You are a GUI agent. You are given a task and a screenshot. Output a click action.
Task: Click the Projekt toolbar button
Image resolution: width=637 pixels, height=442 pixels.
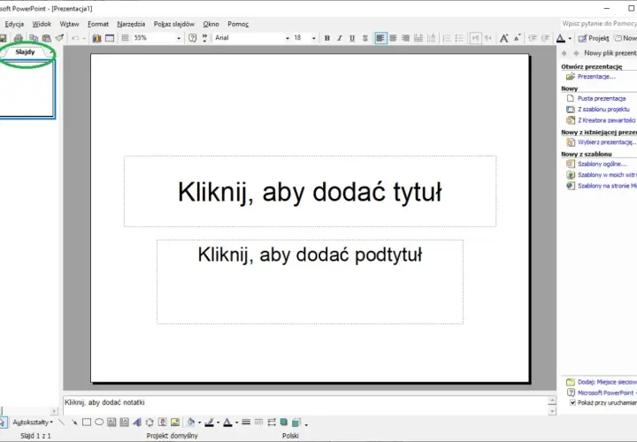(x=594, y=38)
